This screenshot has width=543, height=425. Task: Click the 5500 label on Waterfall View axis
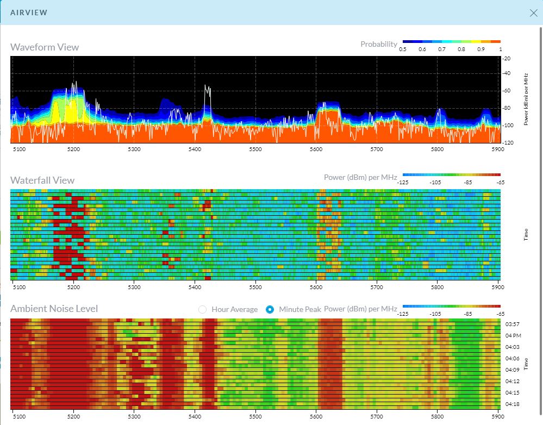(x=255, y=287)
